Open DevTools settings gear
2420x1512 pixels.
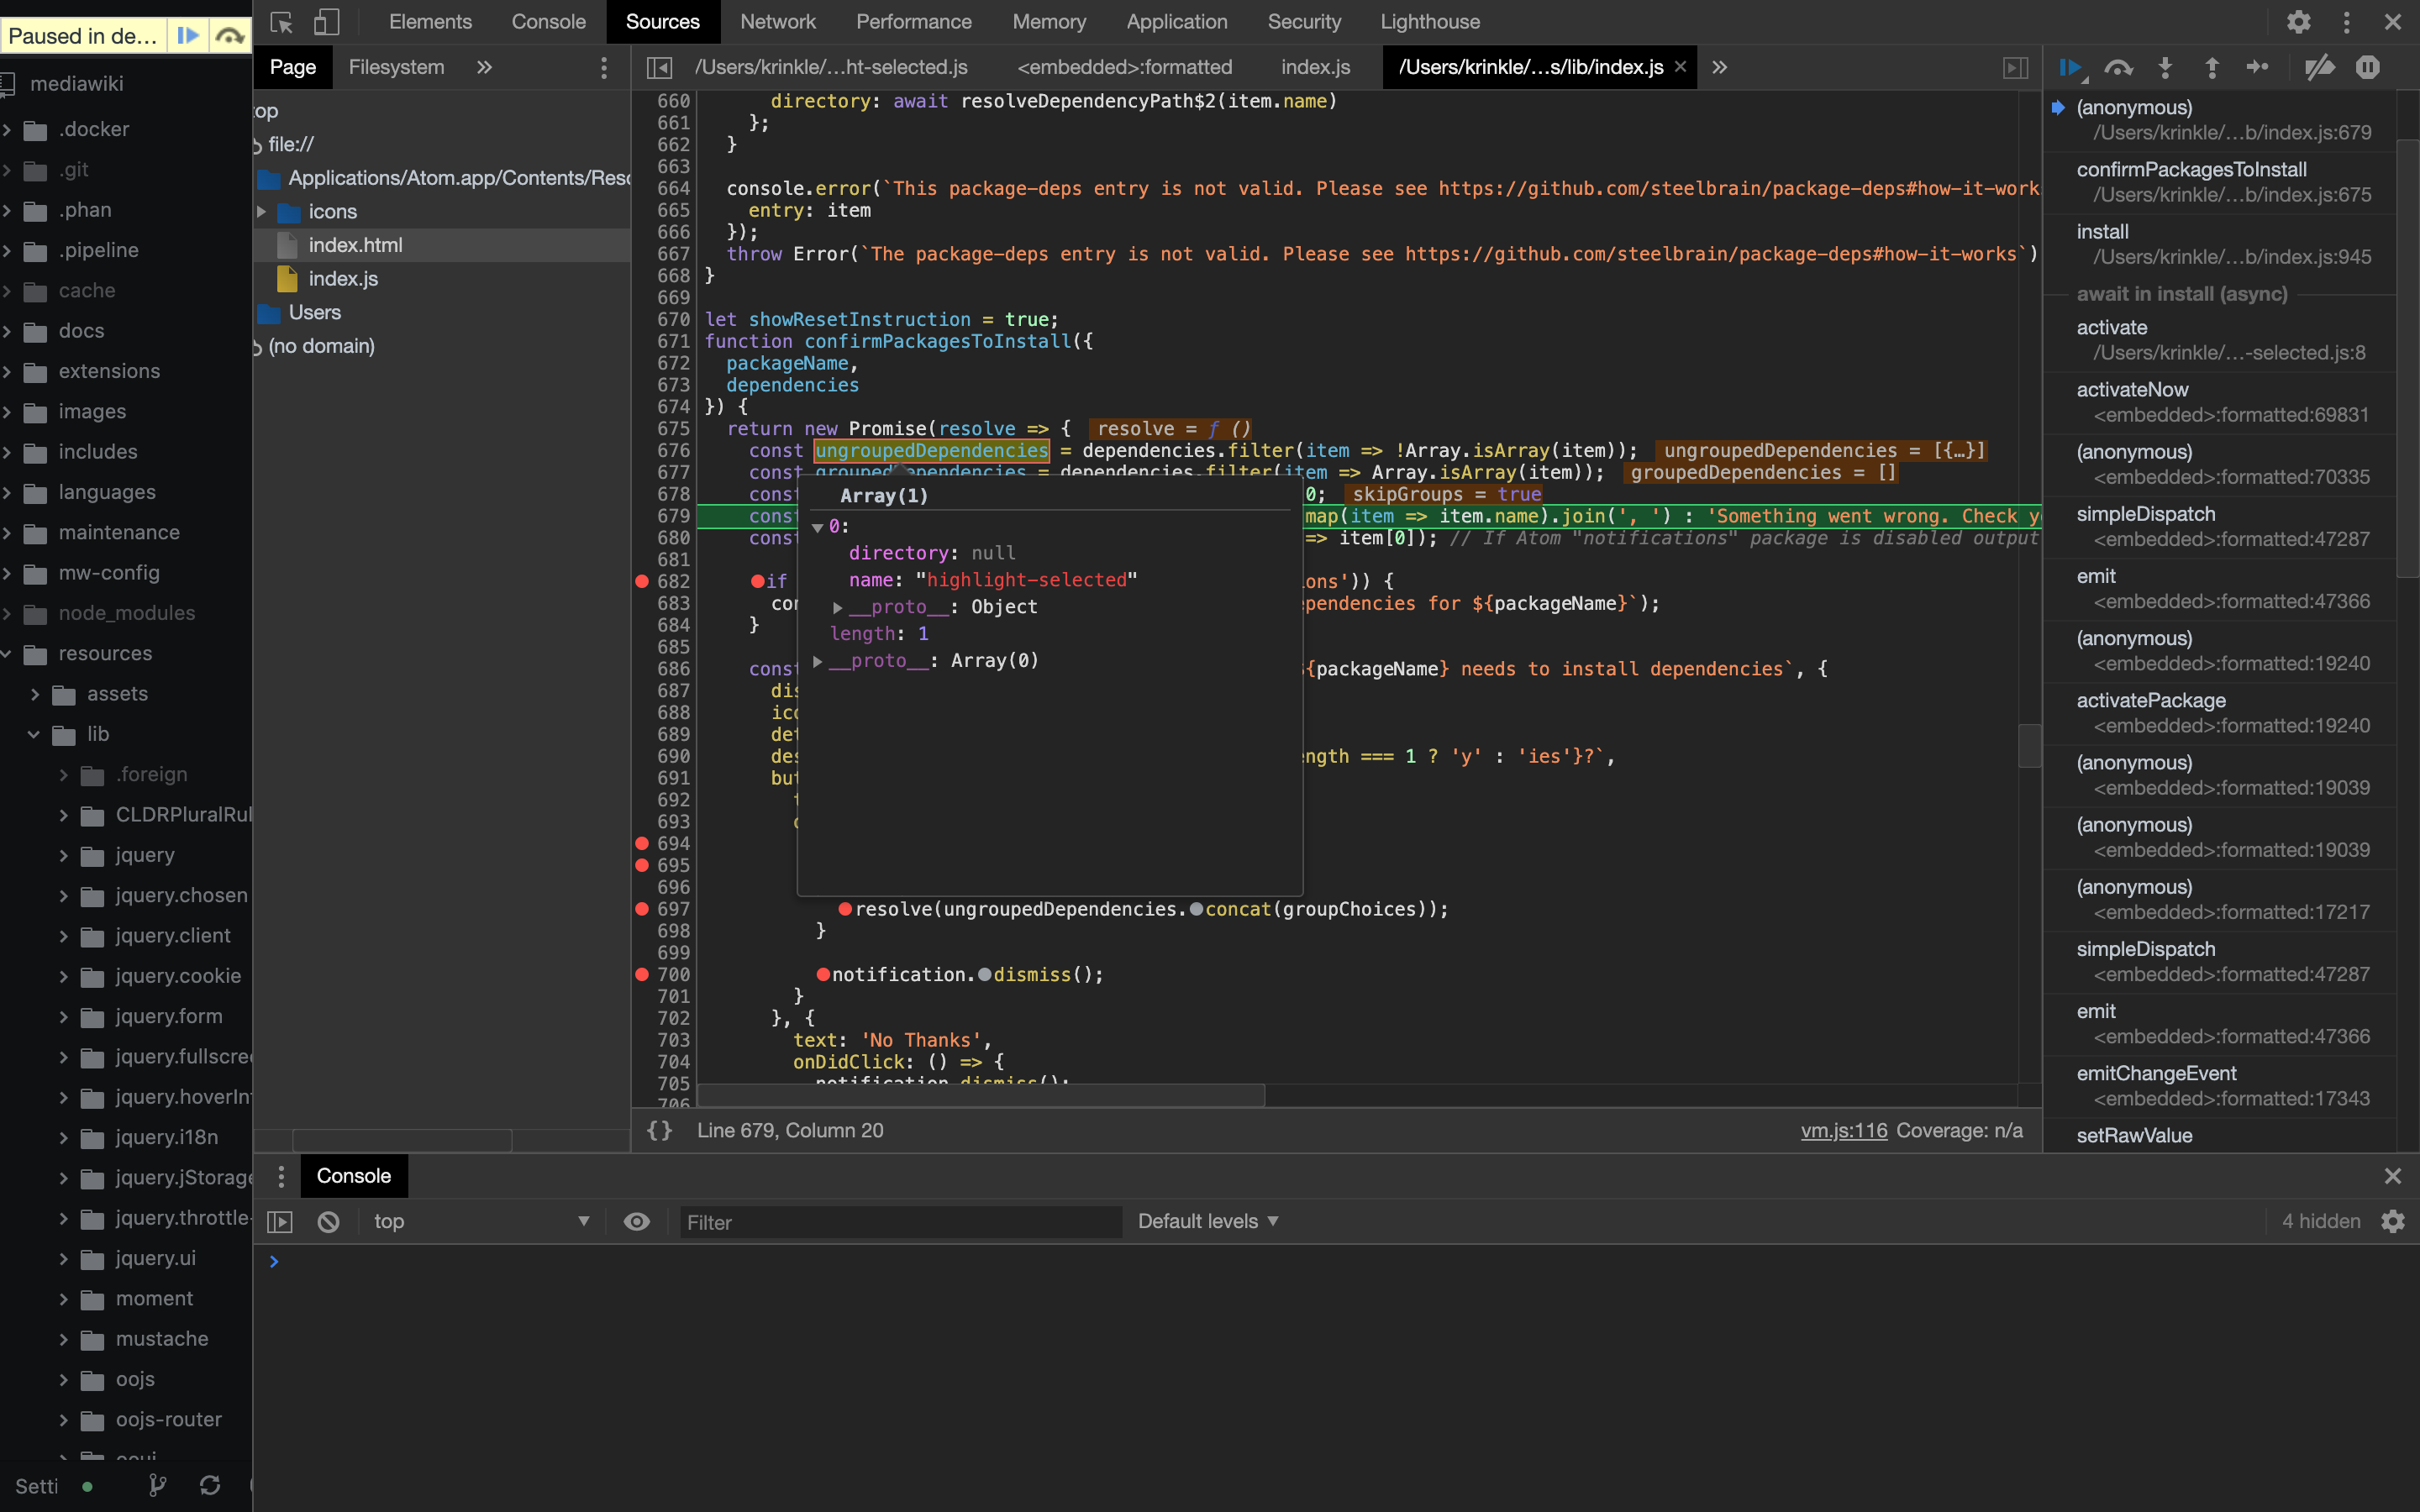(x=2299, y=21)
